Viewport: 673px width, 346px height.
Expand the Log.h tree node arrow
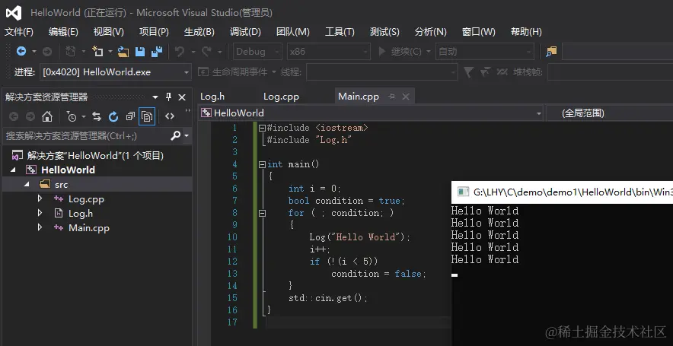(x=40, y=213)
